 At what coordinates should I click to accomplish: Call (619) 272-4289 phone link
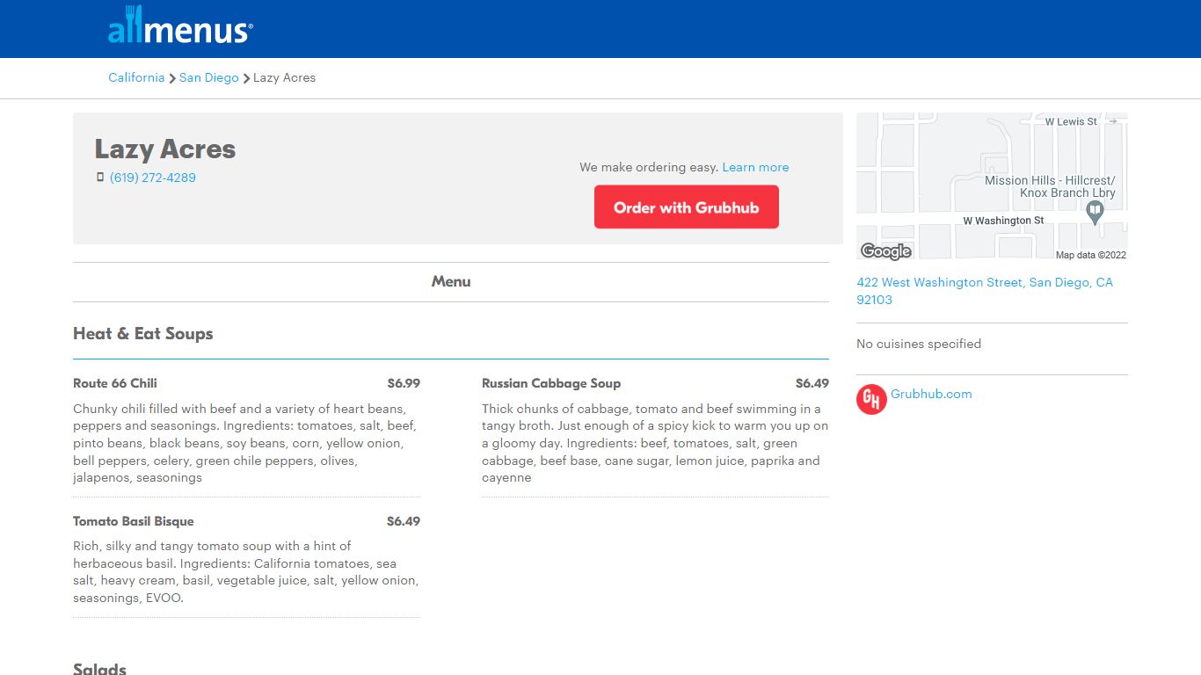tap(153, 178)
